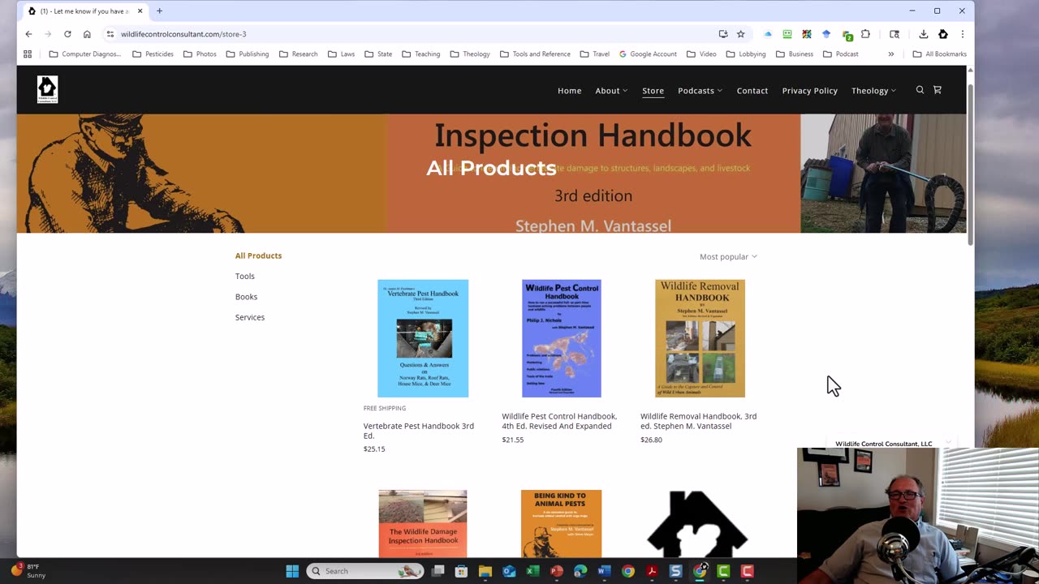Select the Store nav item
Image resolution: width=1039 pixels, height=584 pixels.
click(x=653, y=91)
